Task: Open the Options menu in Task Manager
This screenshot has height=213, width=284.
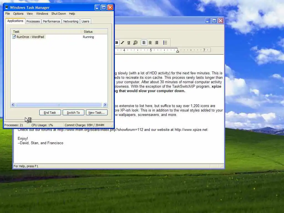Action: (x=18, y=14)
